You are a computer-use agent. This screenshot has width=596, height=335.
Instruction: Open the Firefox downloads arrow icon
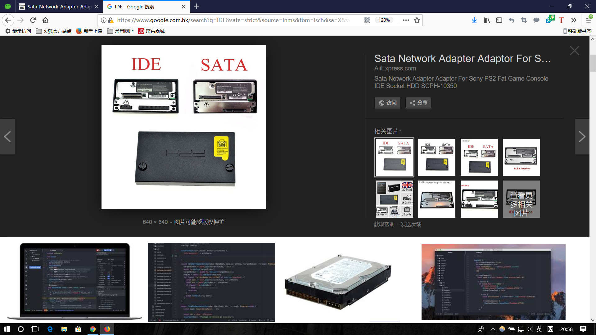pos(474,20)
